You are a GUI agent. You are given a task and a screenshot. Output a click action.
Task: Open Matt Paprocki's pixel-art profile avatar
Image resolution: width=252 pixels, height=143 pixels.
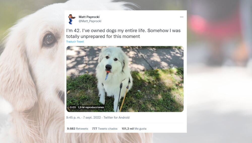72,19
